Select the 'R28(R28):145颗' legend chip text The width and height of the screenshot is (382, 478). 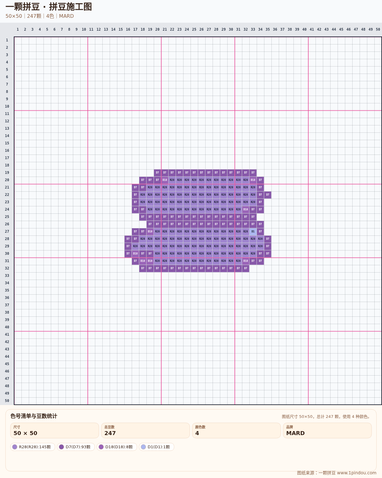35,447
